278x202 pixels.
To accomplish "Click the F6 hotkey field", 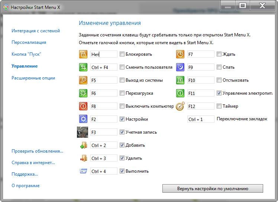I will pos(104,93).
